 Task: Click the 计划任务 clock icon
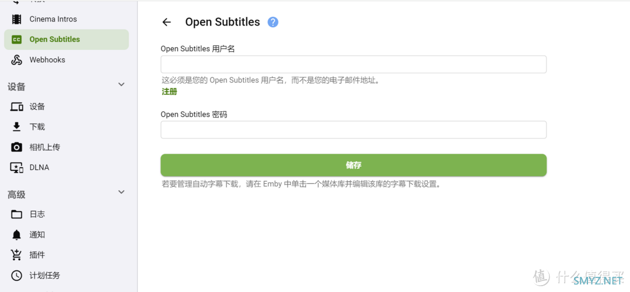coord(16,276)
